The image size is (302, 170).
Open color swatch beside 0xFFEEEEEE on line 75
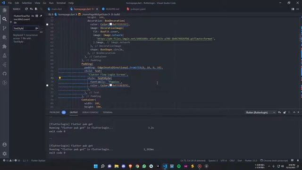click(x=111, y=85)
